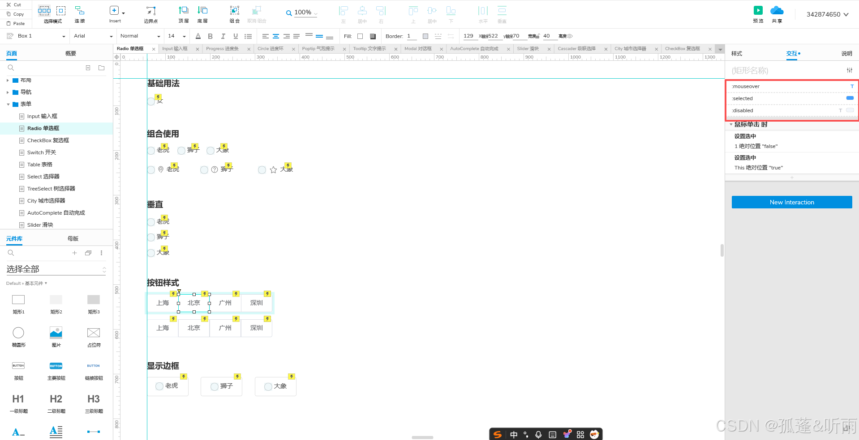Click the Fill gradient dark swatch

[x=373, y=36]
